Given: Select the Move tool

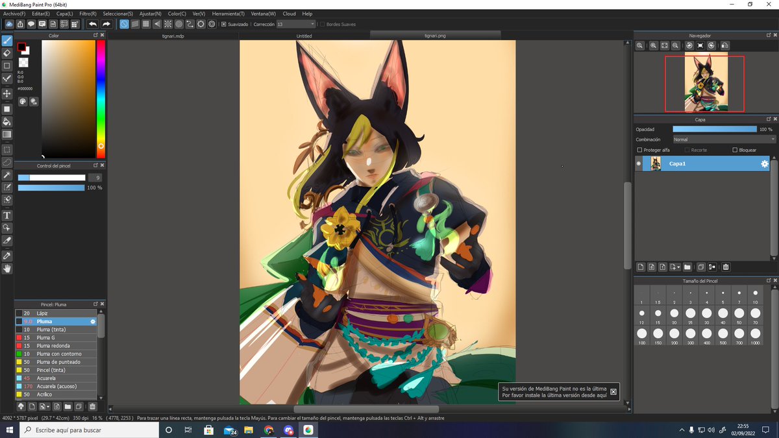Looking at the screenshot, I should 7,93.
